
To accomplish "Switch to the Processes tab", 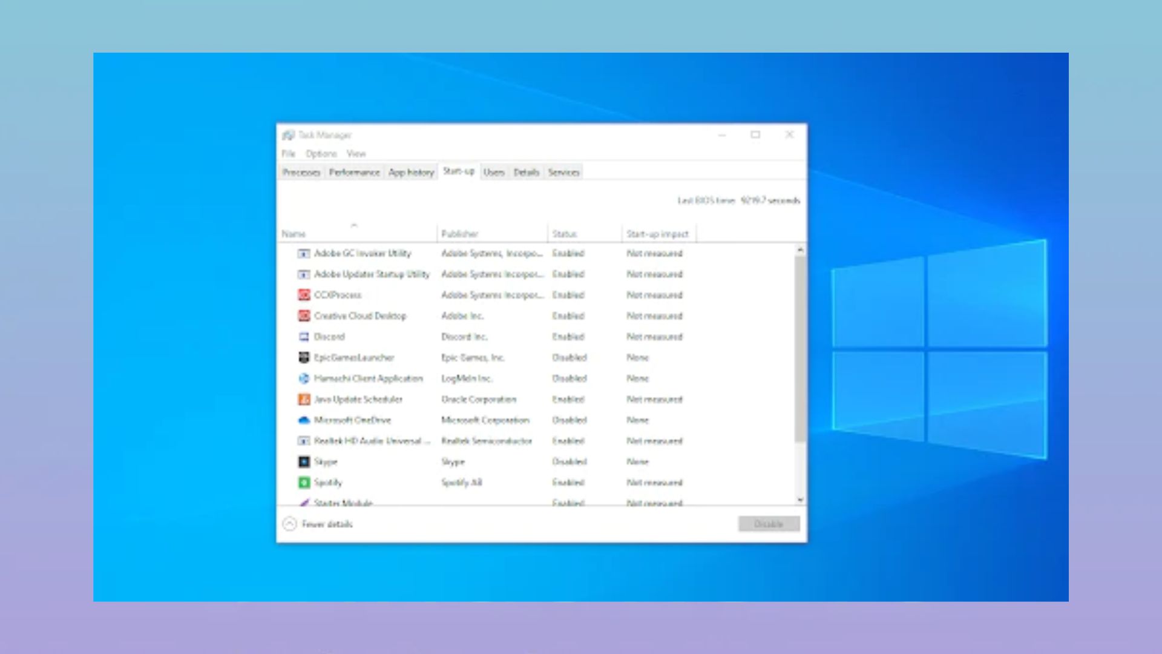I will 301,173.
